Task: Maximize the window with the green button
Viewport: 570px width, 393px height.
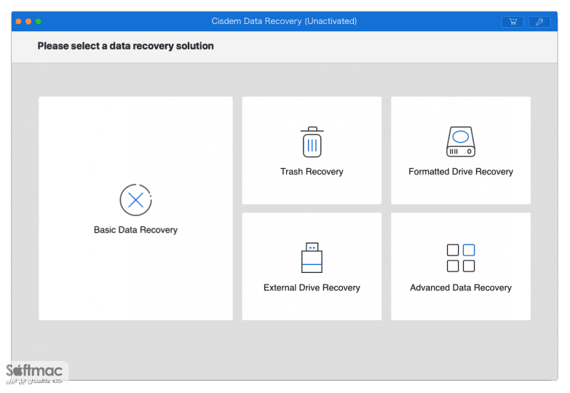Action: (38, 21)
